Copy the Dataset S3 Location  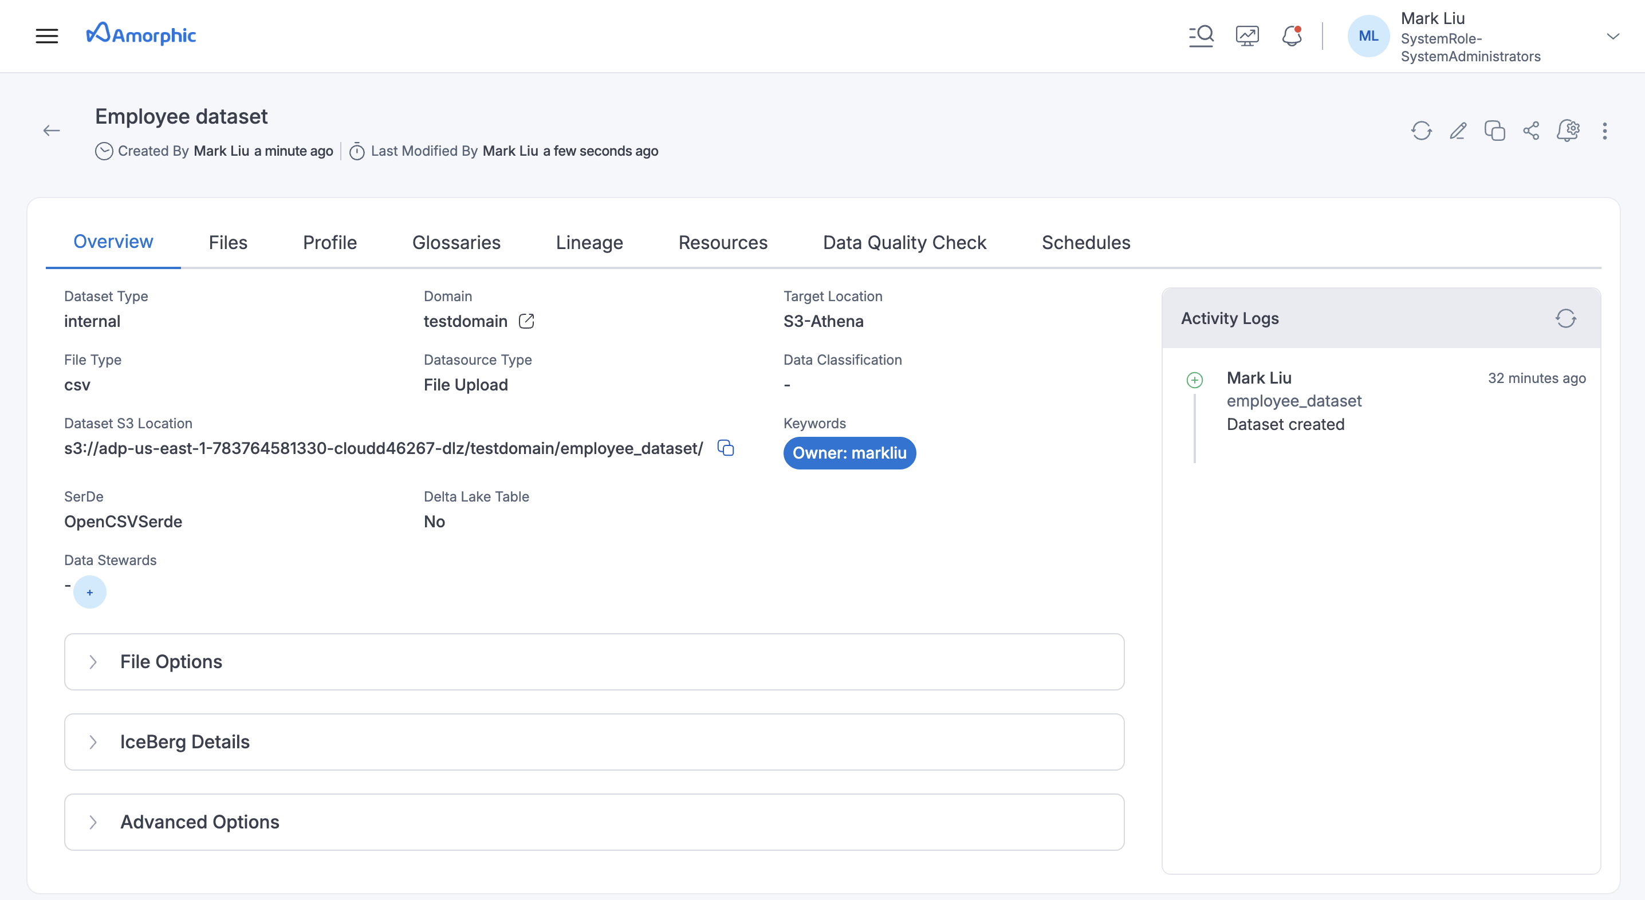pos(726,448)
